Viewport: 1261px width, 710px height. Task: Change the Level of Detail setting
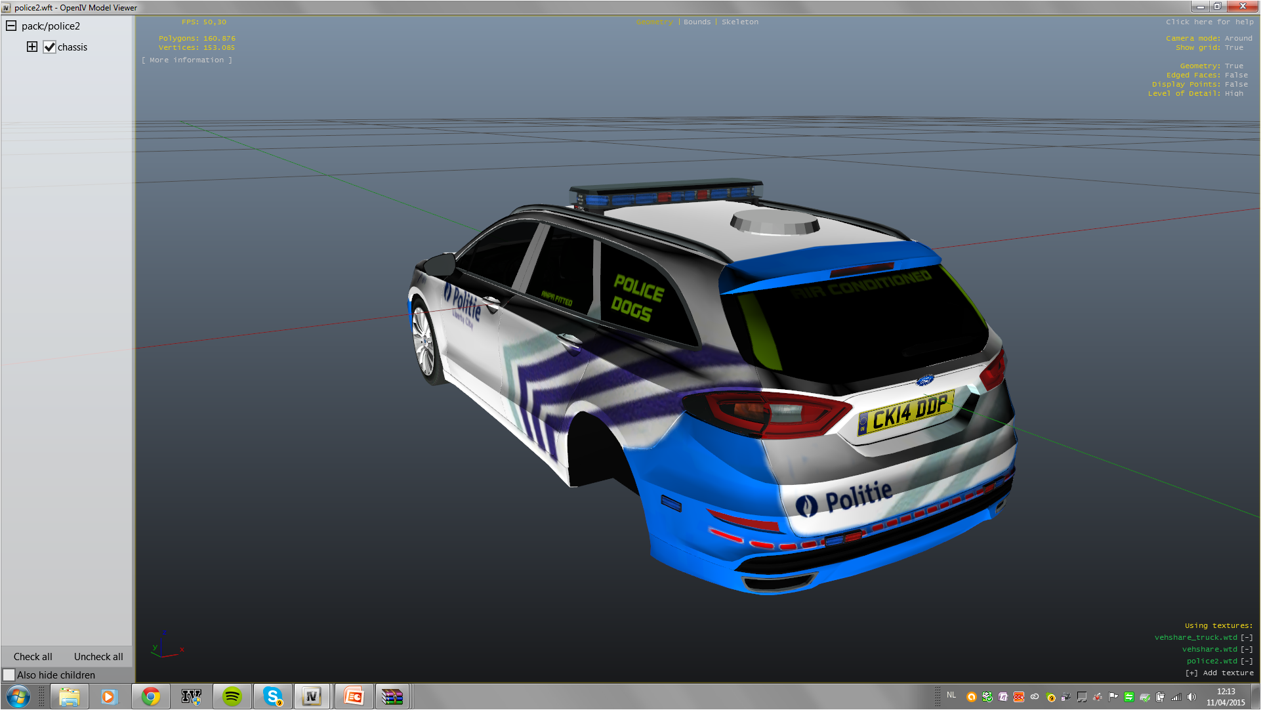click(1195, 93)
